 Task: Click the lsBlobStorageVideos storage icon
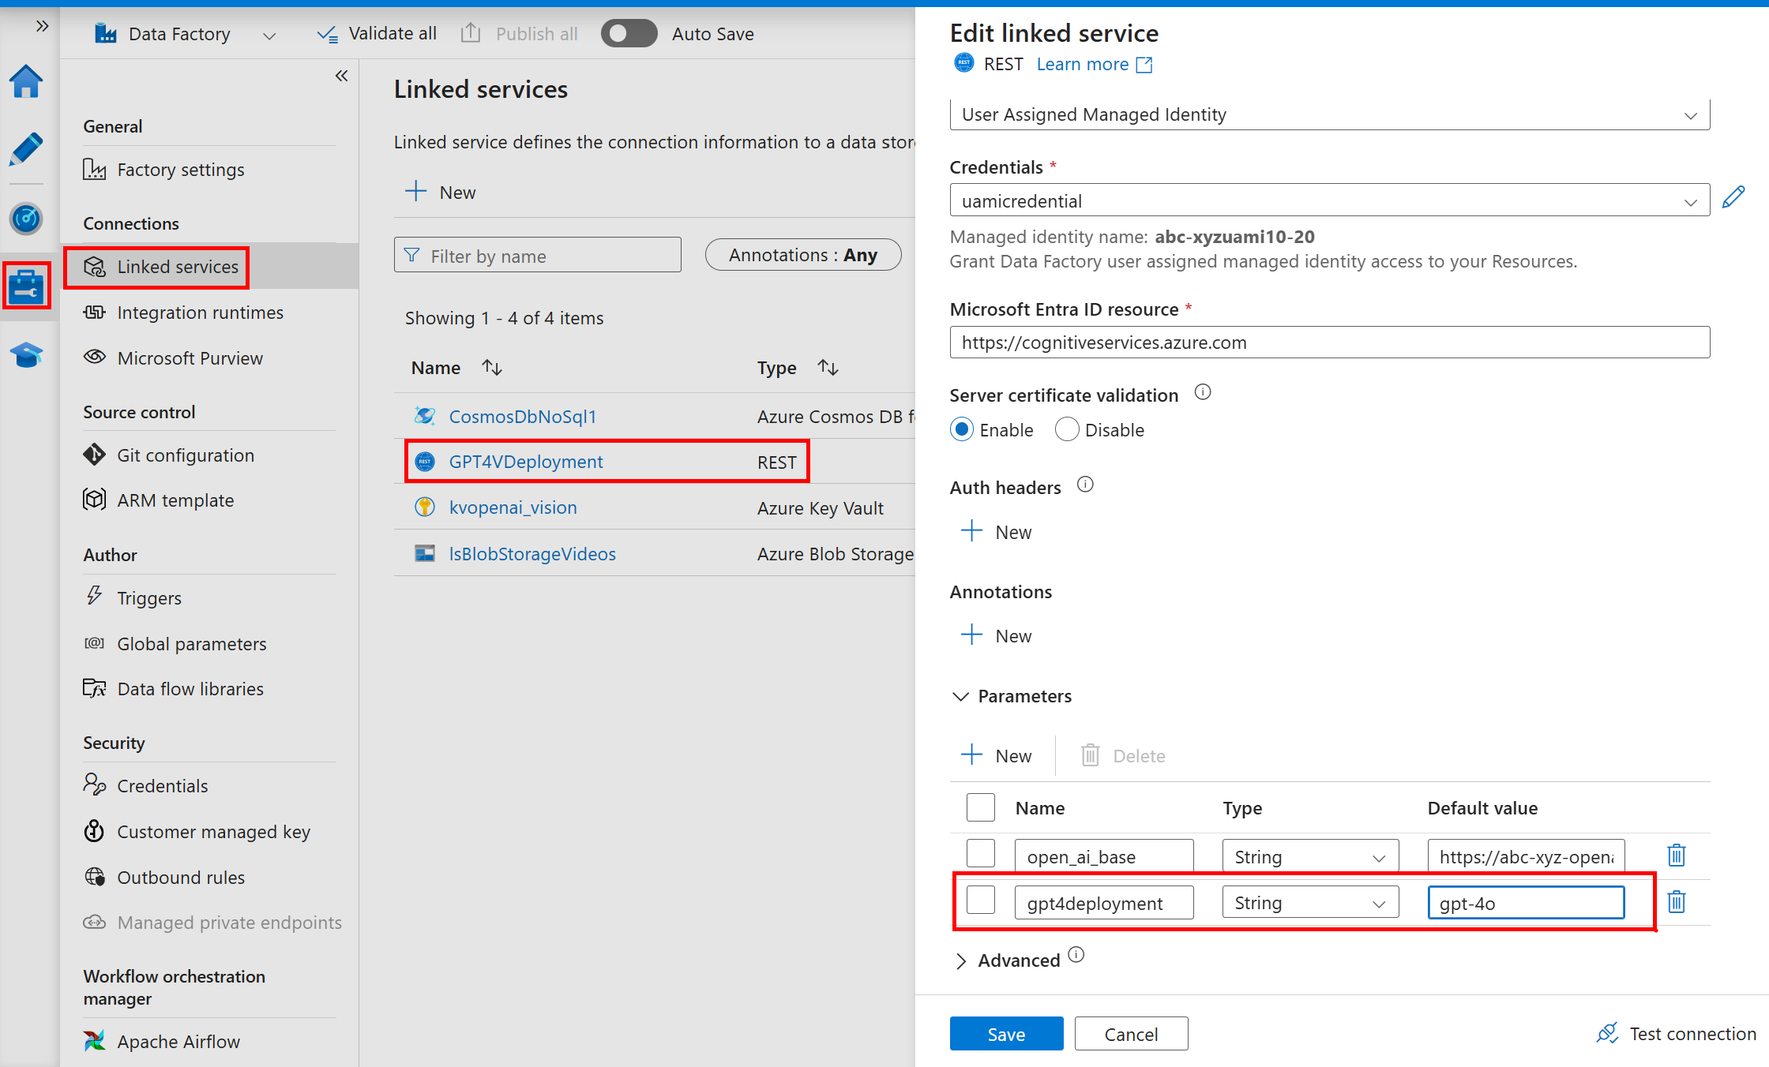[x=425, y=553]
